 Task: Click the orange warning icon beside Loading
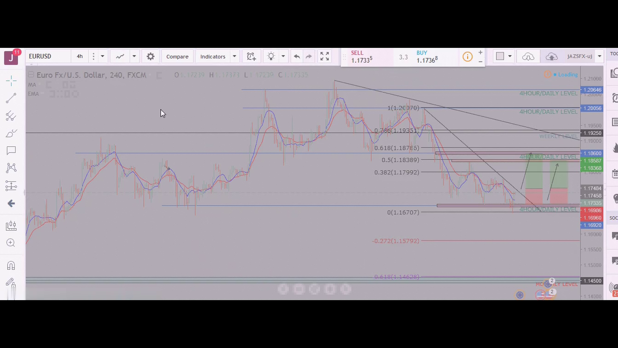coord(548,74)
